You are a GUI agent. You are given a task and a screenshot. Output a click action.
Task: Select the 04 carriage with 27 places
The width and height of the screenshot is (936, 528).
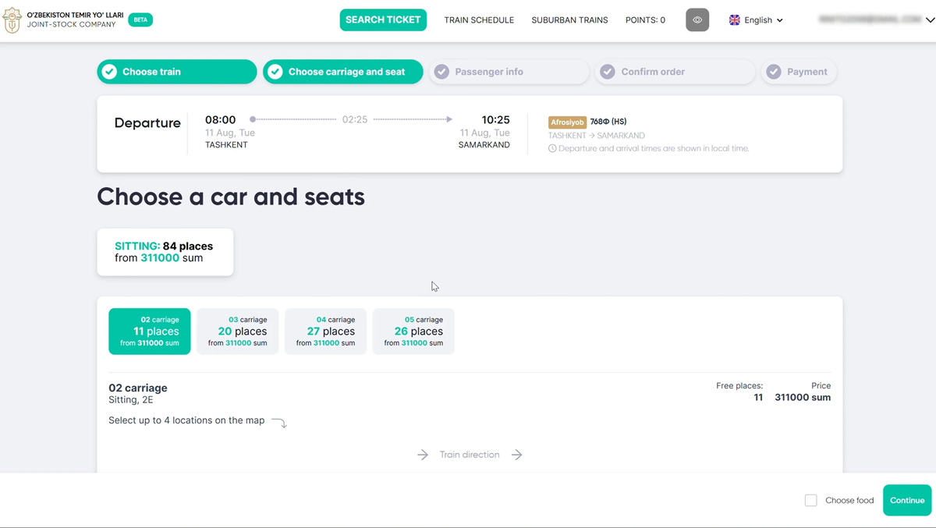click(326, 331)
